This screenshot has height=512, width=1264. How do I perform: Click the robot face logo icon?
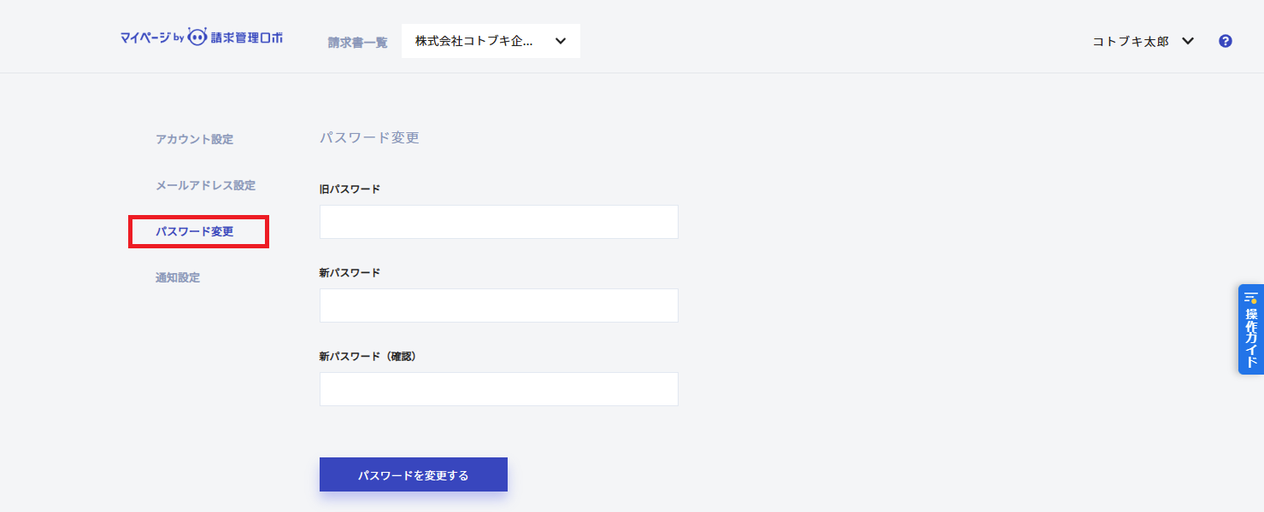click(x=197, y=38)
